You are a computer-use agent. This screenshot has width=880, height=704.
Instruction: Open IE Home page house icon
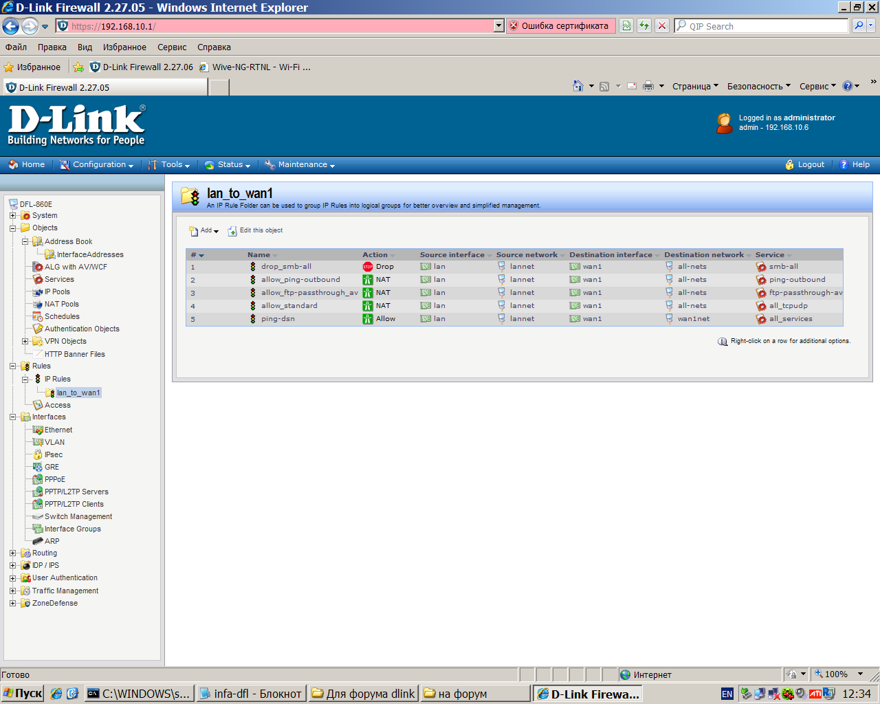coord(578,86)
